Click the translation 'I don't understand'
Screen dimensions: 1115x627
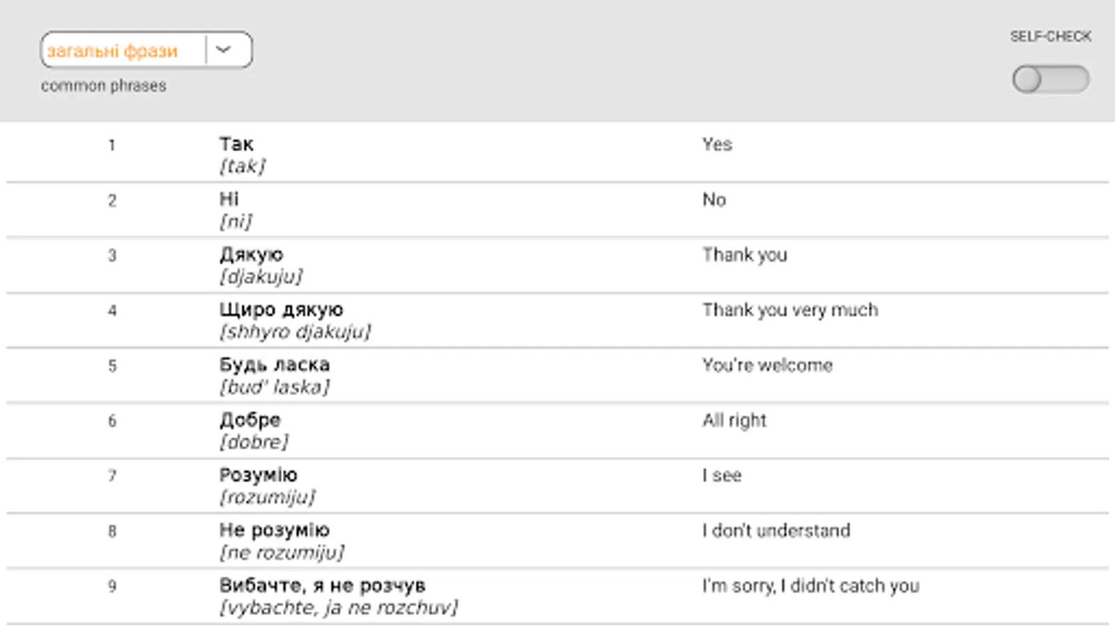[776, 531]
